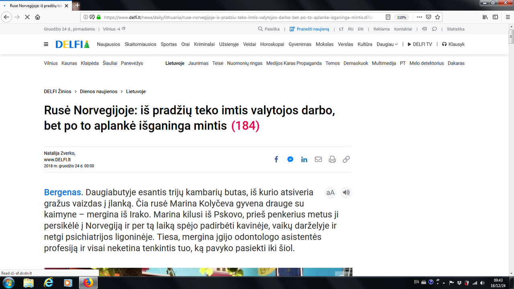The image size is (514, 289).
Task: Copy article link icon
Action: (x=346, y=159)
